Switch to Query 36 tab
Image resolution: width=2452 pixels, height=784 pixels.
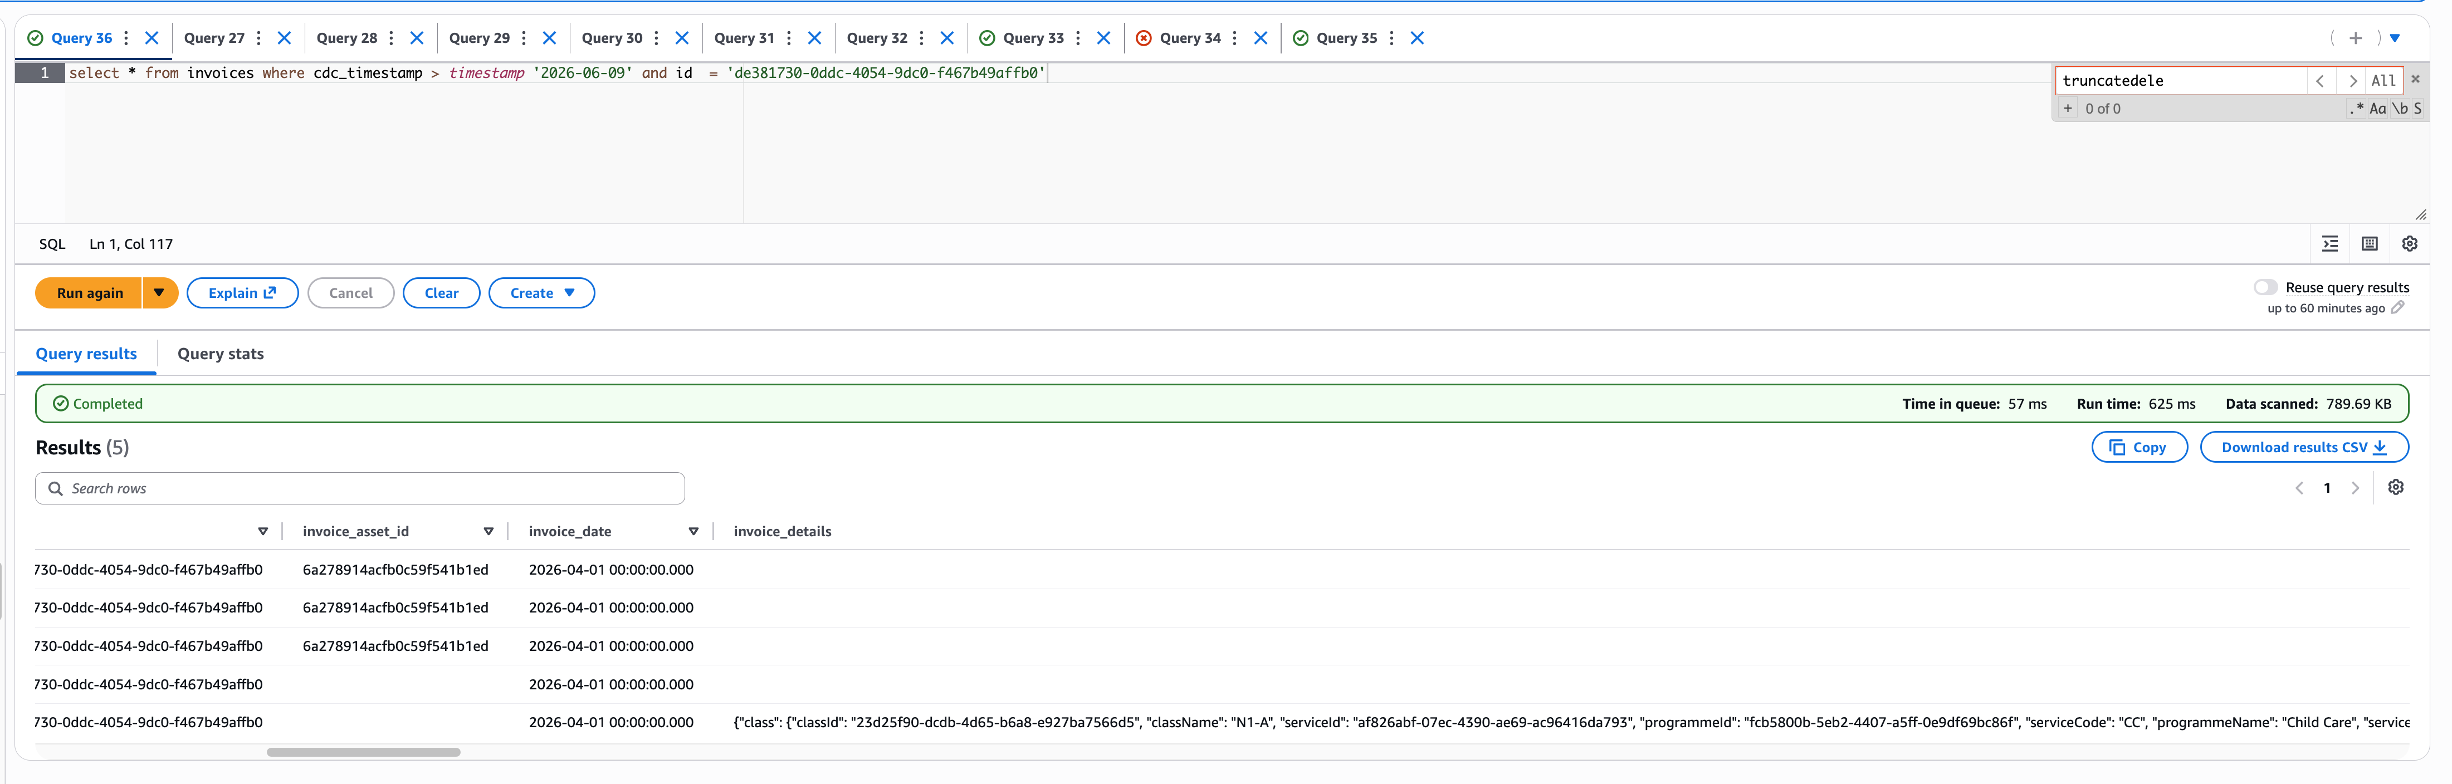81,38
